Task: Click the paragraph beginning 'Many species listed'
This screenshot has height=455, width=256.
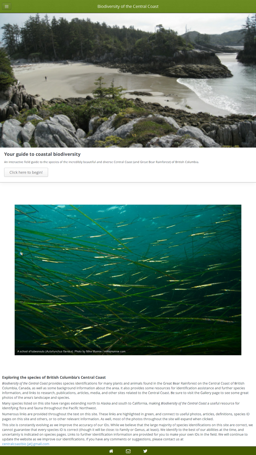Action: [x=121, y=406]
